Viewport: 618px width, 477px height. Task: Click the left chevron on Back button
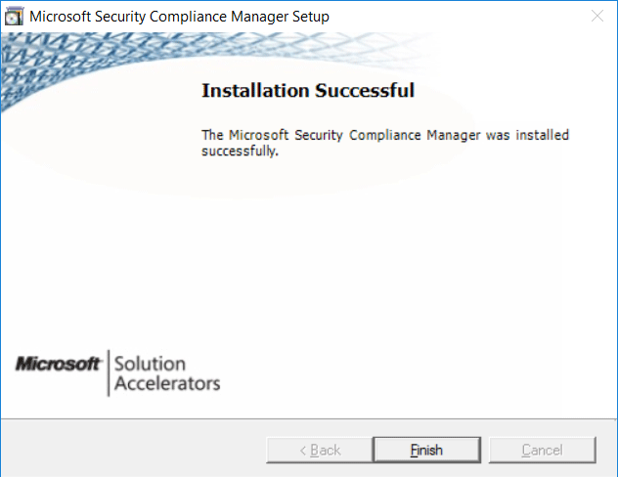[303, 451]
